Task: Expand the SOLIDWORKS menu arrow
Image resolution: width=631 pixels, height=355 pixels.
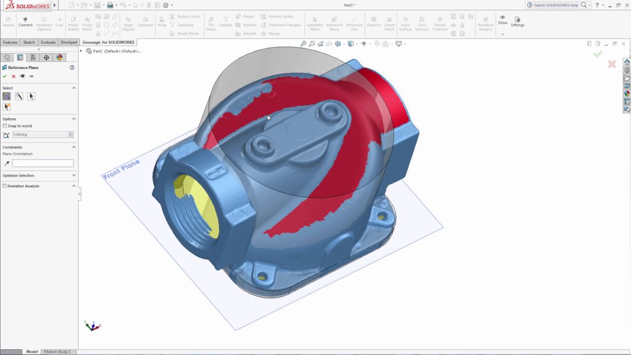Action: 55,5
